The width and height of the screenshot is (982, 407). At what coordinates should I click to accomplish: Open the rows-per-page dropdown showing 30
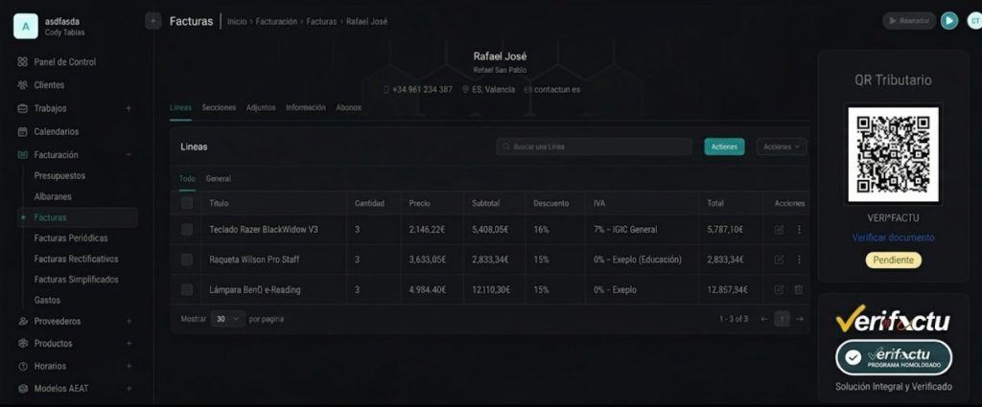coord(229,319)
